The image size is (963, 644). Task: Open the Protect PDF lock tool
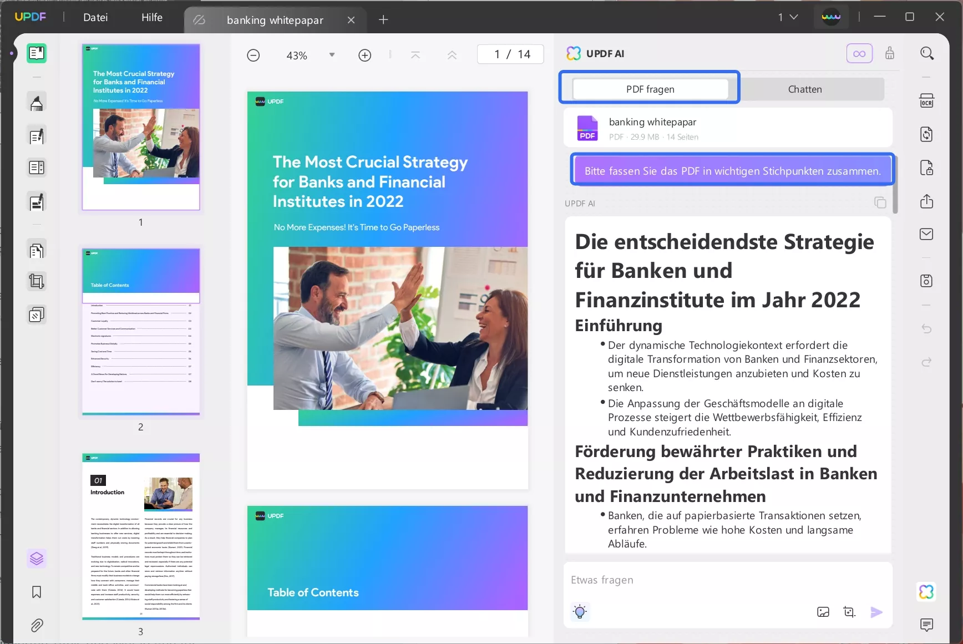(x=926, y=168)
